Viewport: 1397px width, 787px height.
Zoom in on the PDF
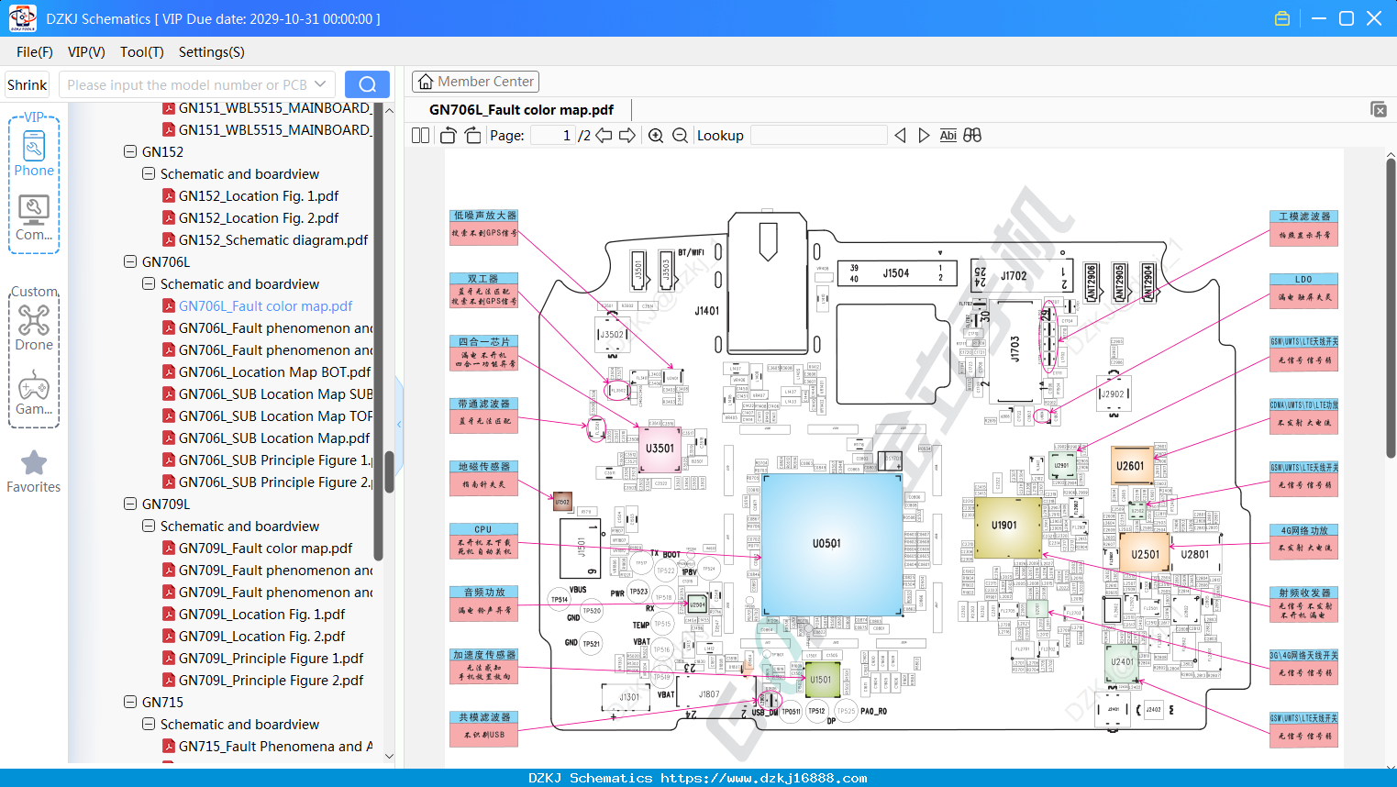pyautogui.click(x=656, y=136)
